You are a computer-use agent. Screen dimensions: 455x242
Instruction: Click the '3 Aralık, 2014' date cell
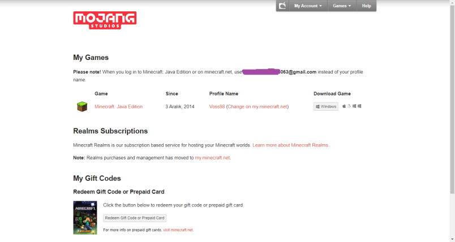pos(180,107)
